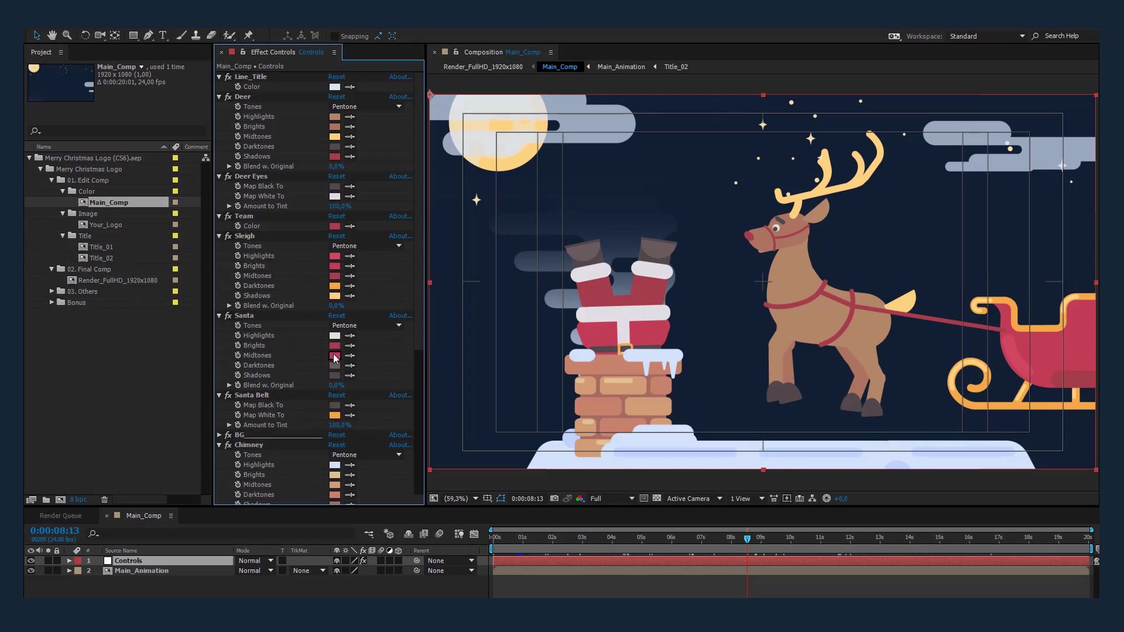
Task: Switch to Render Queue tab
Action: pos(60,516)
